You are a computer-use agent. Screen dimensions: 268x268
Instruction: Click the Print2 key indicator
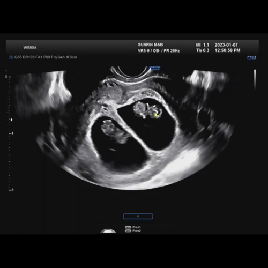133,231
